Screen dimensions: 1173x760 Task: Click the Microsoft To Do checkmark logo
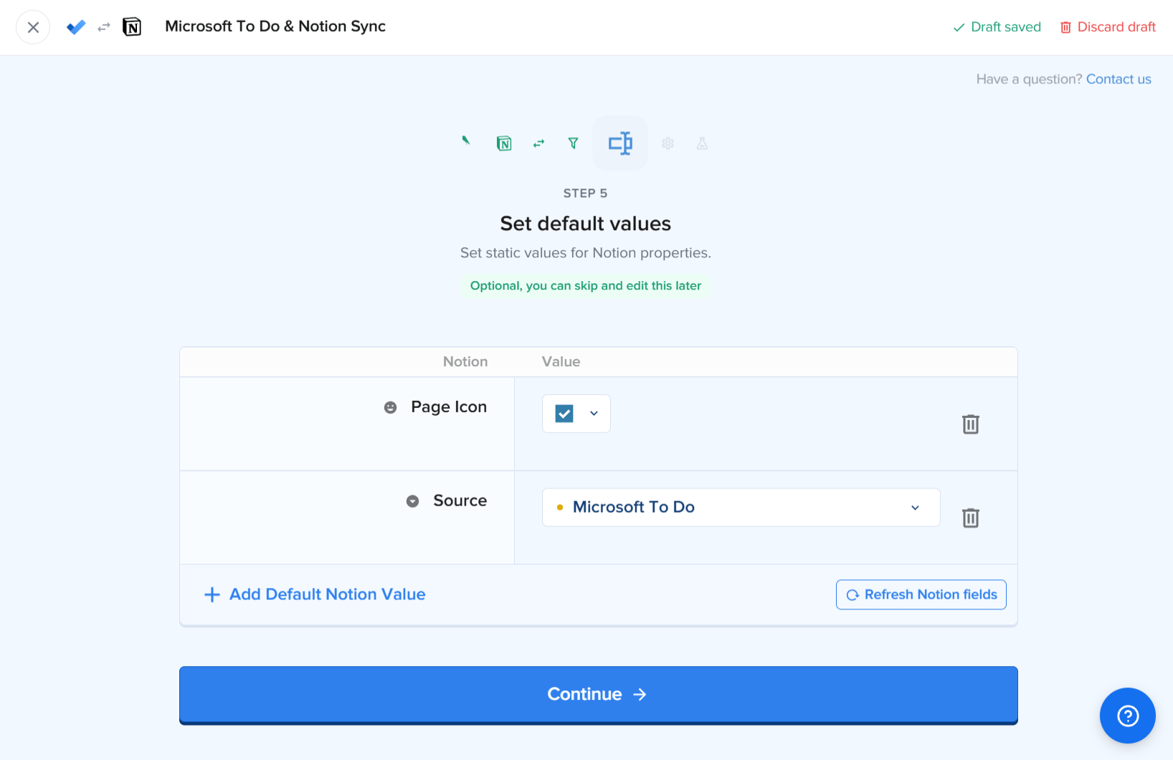tap(76, 27)
